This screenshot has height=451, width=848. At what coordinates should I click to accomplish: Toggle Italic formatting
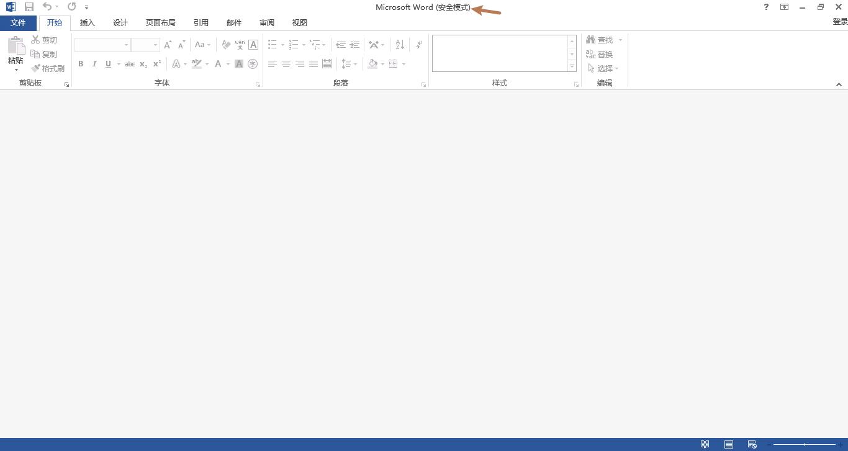point(94,64)
